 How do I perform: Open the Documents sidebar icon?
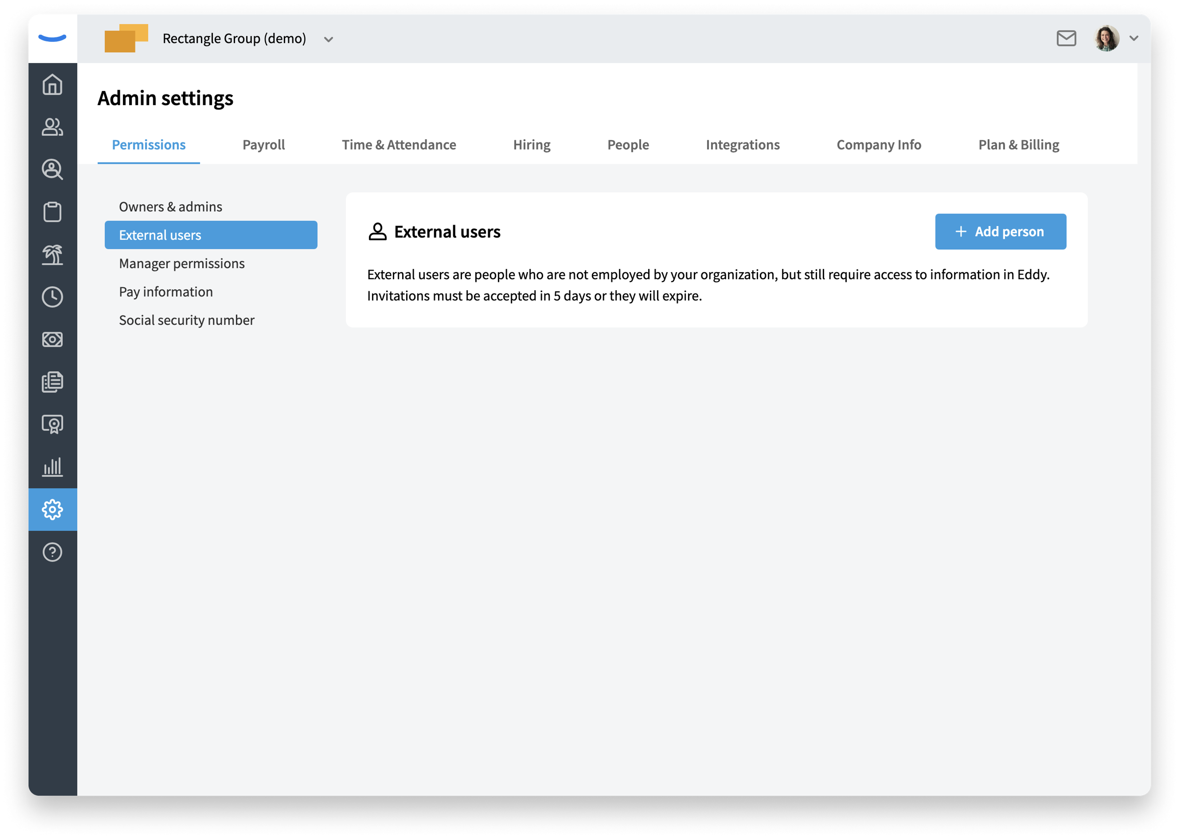[52, 382]
